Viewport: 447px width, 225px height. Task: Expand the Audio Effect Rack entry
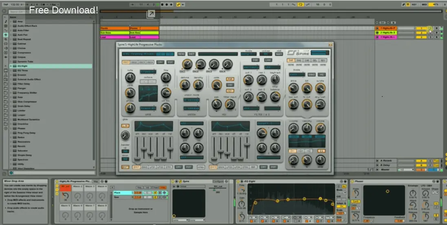tap(11, 26)
